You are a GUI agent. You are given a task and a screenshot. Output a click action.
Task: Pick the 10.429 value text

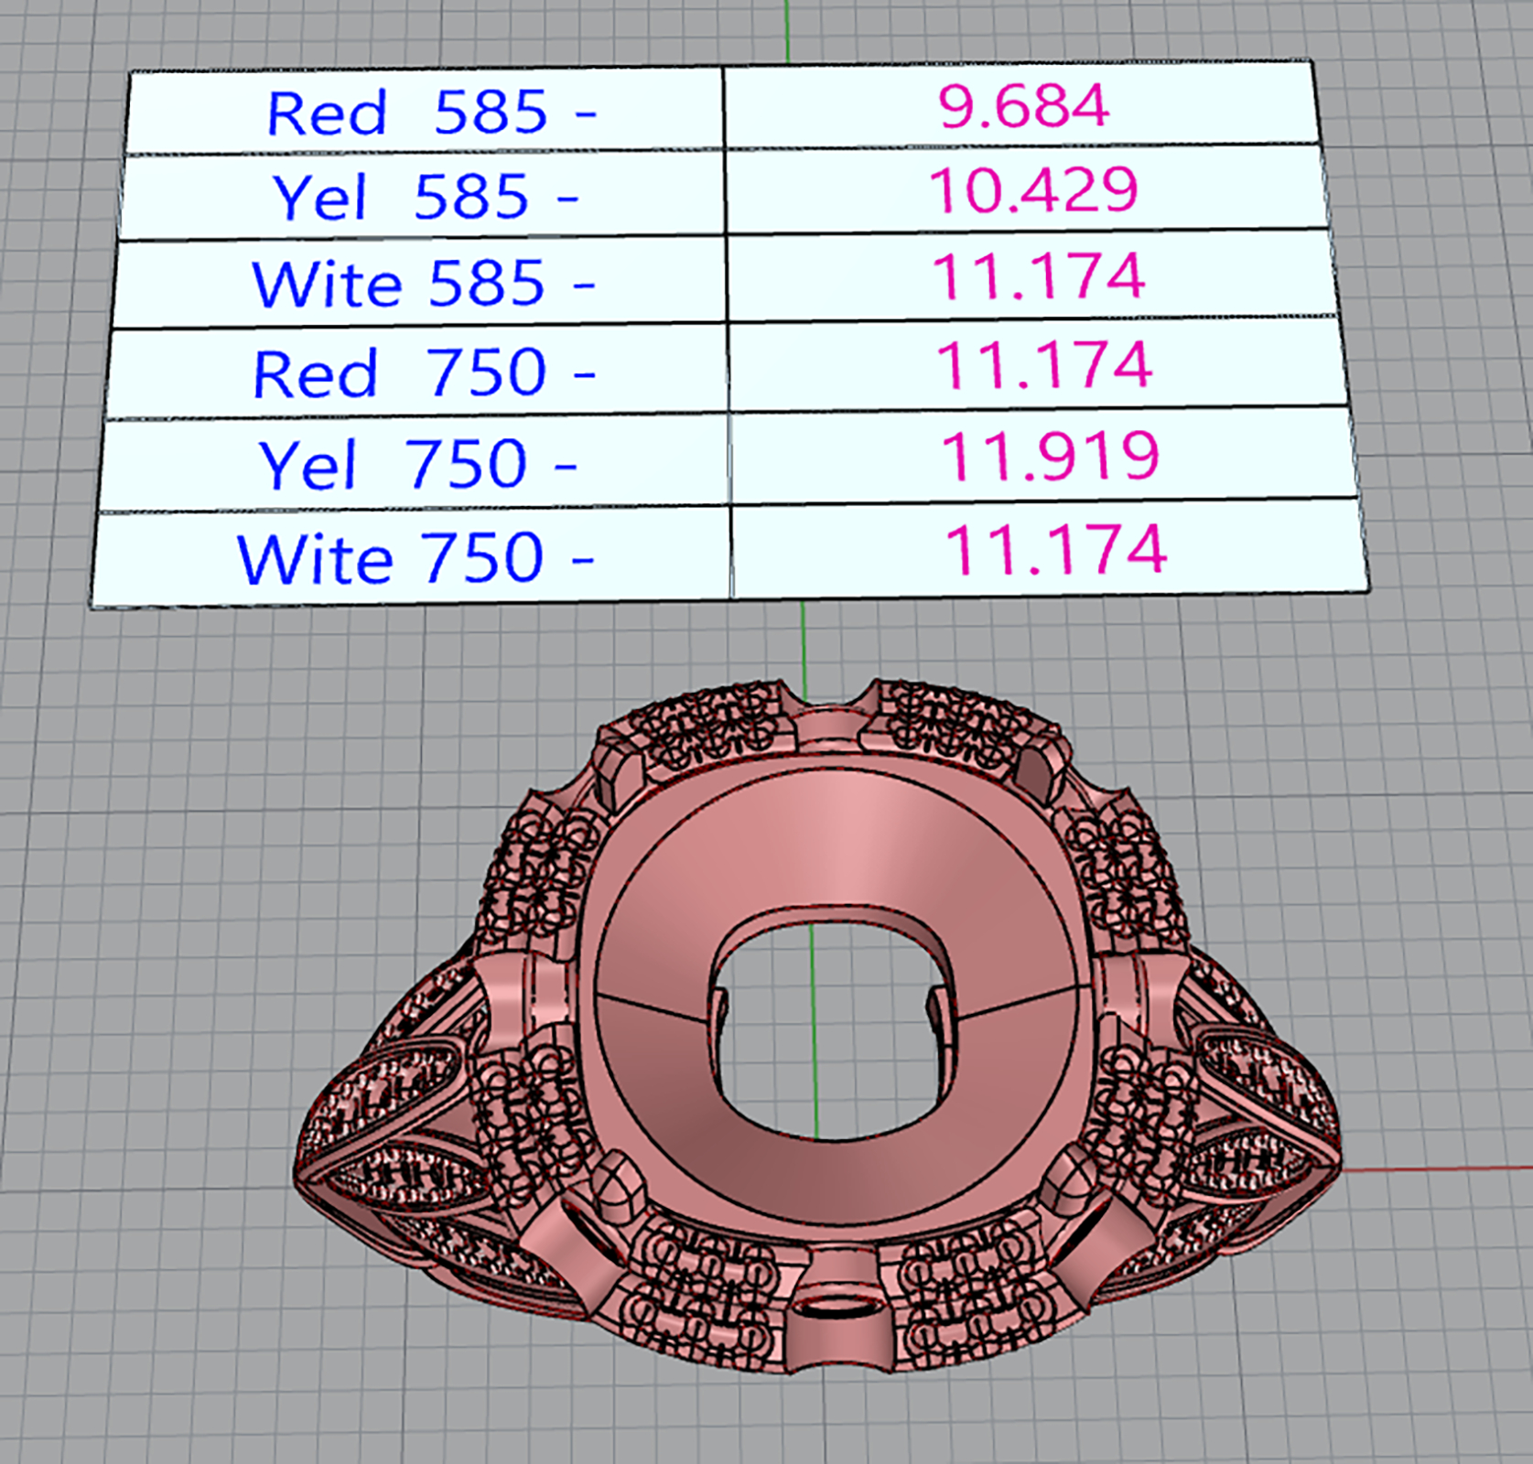1033,189
